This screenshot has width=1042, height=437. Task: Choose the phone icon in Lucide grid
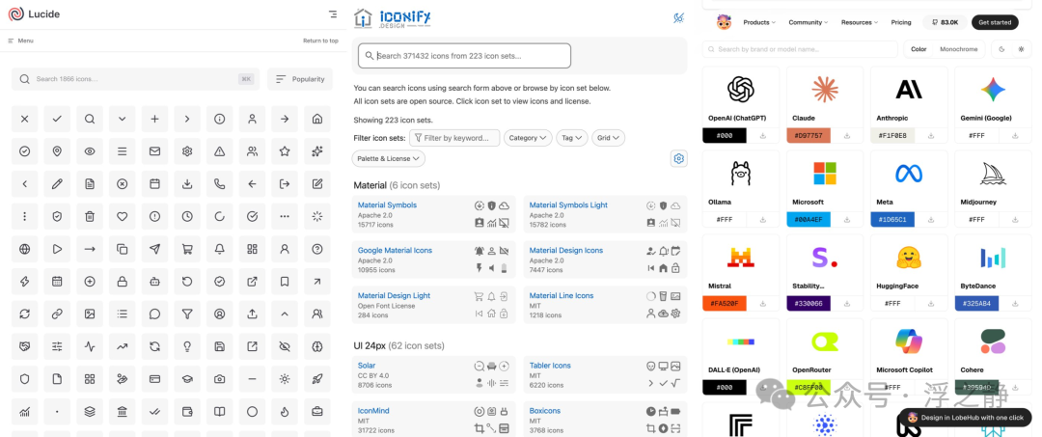pyautogui.click(x=219, y=184)
